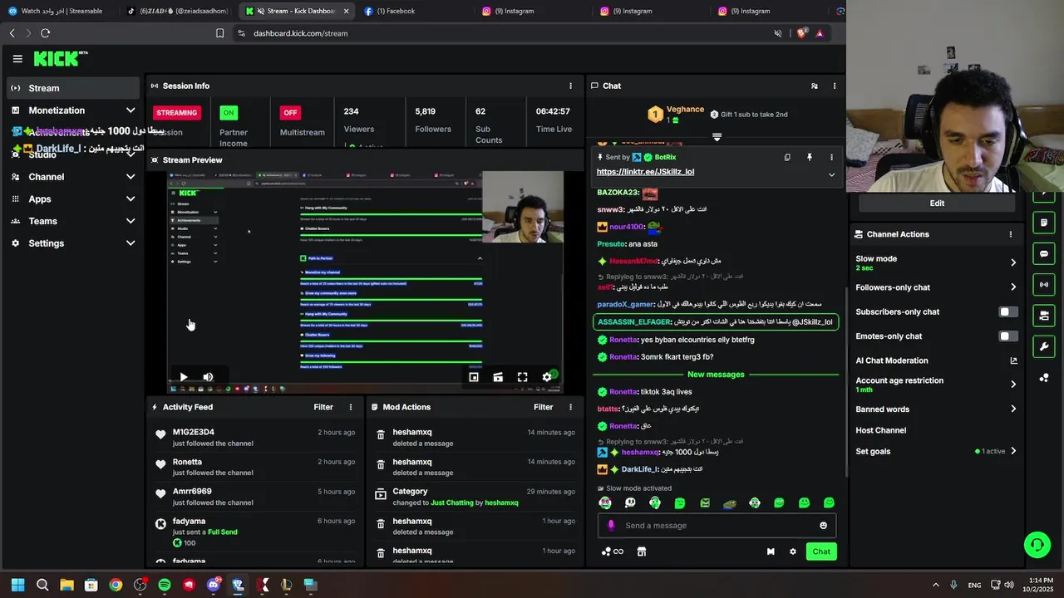Click the green Chat send button
The image size is (1064, 598).
(x=821, y=551)
